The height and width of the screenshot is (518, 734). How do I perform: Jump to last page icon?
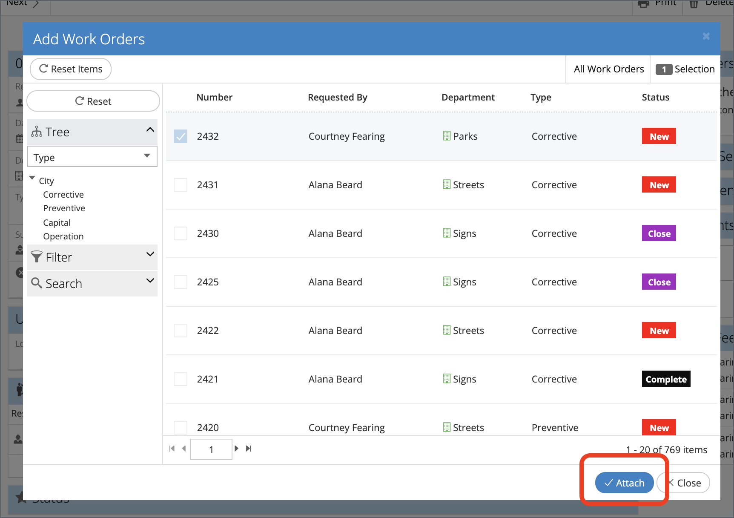coord(249,449)
